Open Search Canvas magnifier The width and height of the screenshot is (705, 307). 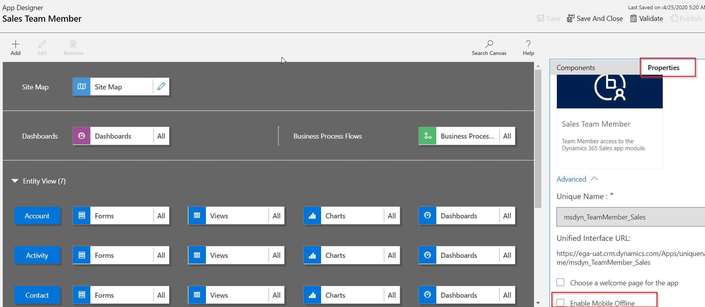pos(489,44)
